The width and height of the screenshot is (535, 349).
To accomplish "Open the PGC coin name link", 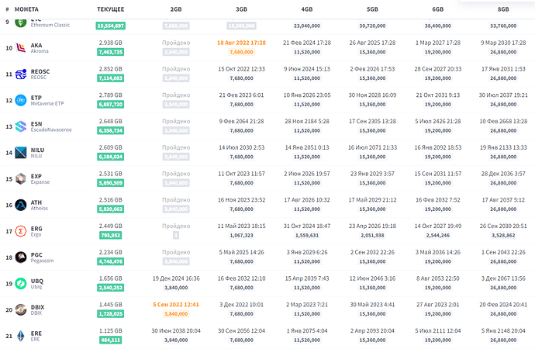I will pos(36,255).
